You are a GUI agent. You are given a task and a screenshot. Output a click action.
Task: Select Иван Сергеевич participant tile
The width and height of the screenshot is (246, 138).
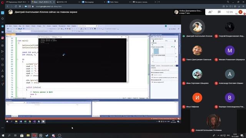[197, 74]
